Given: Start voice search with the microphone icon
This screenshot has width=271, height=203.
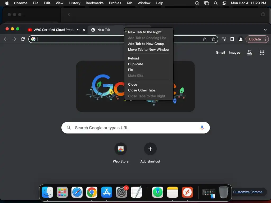Looking at the screenshot, I should click(202, 128).
